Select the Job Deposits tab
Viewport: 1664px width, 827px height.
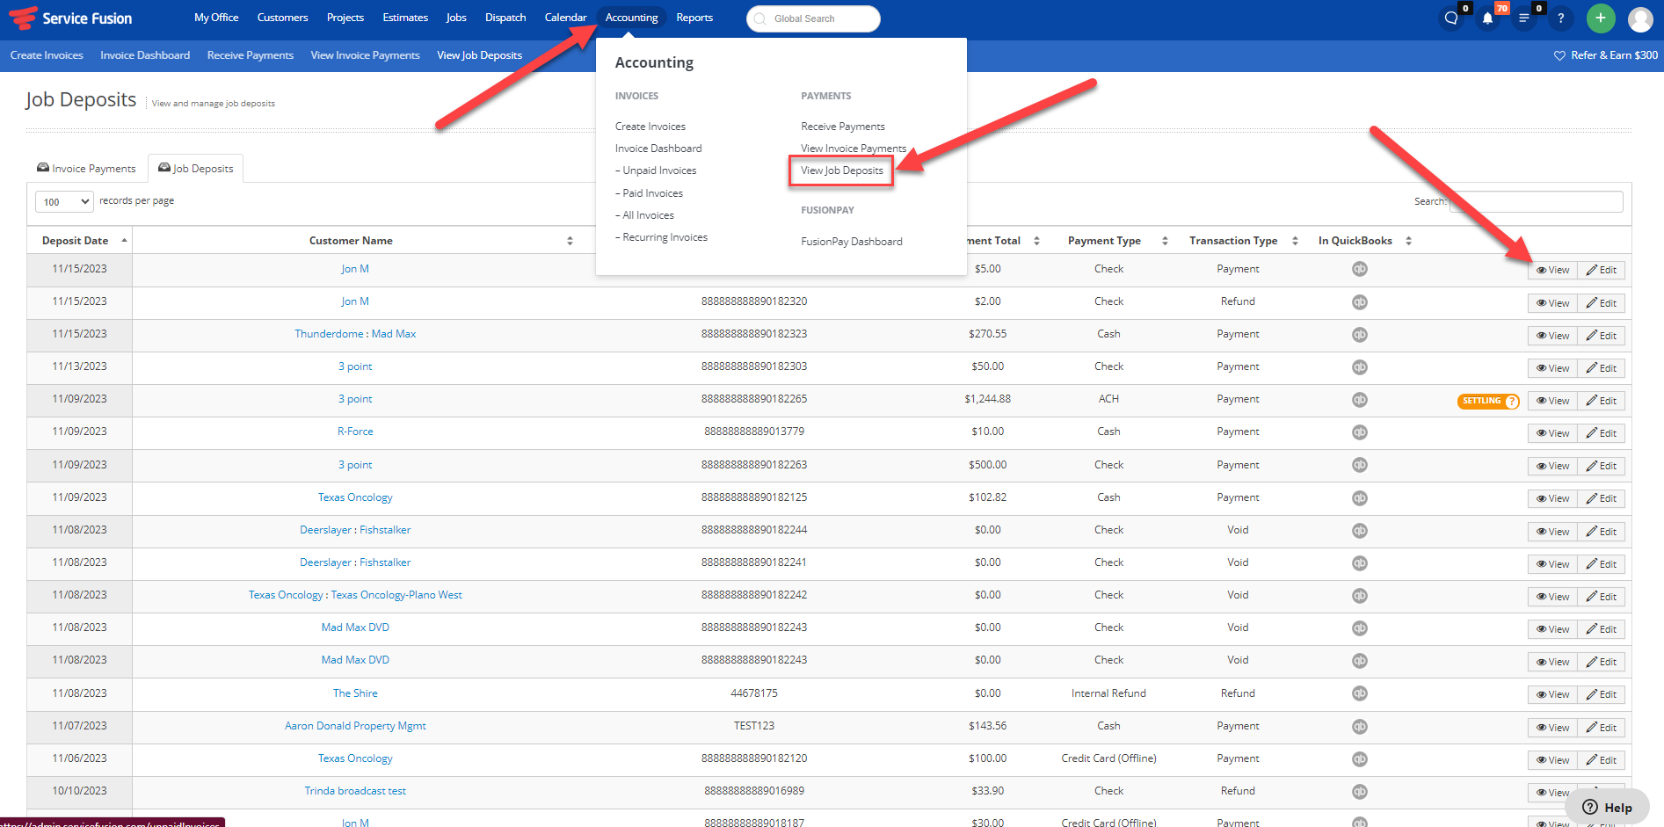tap(196, 168)
